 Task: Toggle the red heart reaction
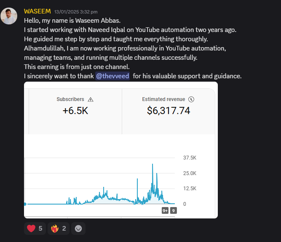(35, 229)
